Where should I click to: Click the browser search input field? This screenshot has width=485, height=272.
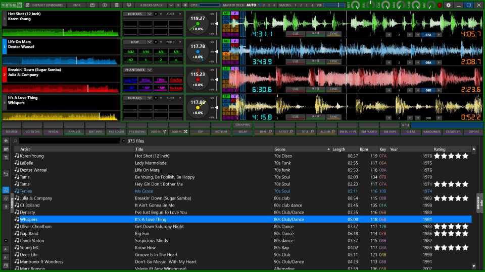coord(69,141)
